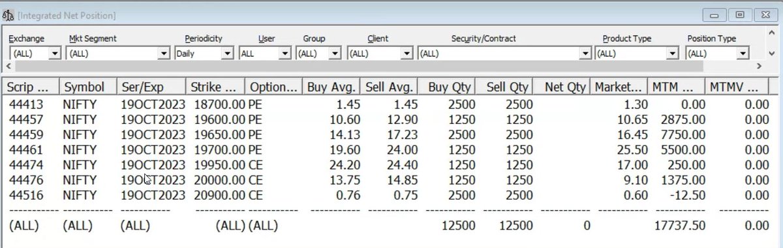Image resolution: width=783 pixels, height=248 pixels.
Task: Open the Position Type dropdown
Action: coord(742,54)
